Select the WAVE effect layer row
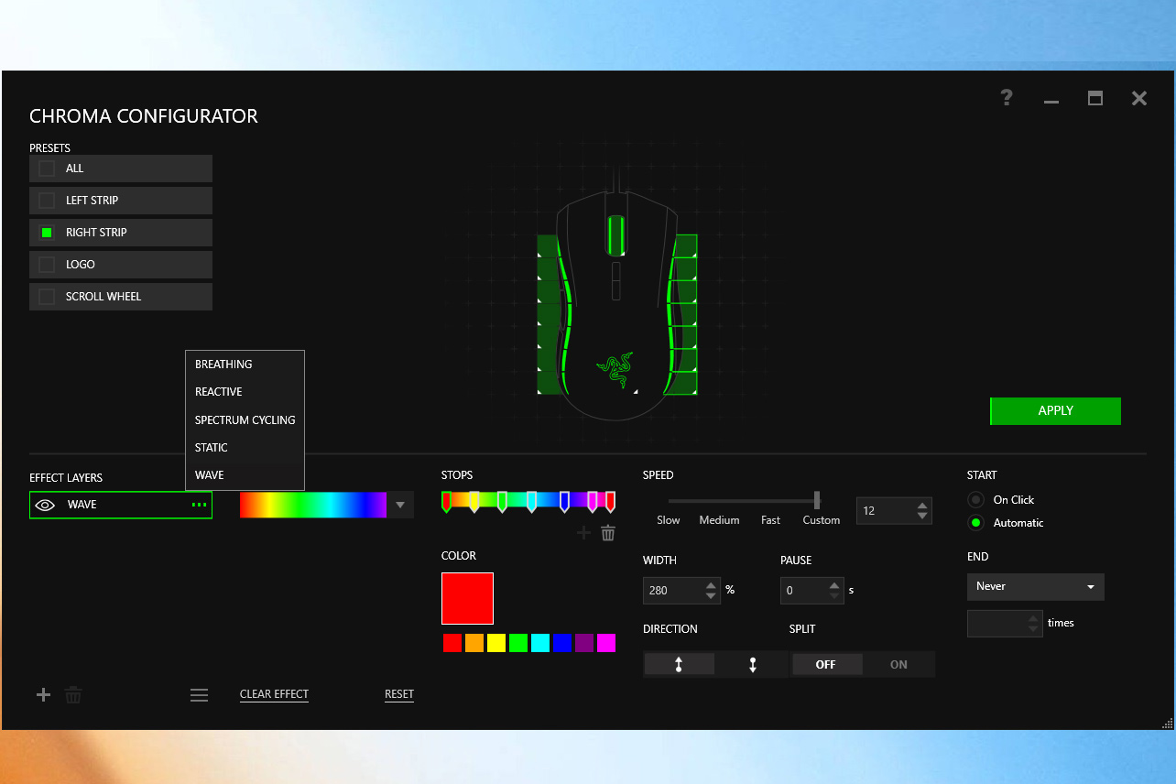 click(x=121, y=505)
